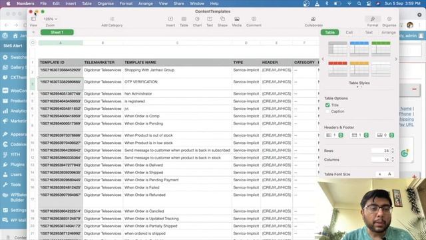Open SMS Alert in WordPress sidebar
The height and width of the screenshot is (240, 426).
pos(13,46)
